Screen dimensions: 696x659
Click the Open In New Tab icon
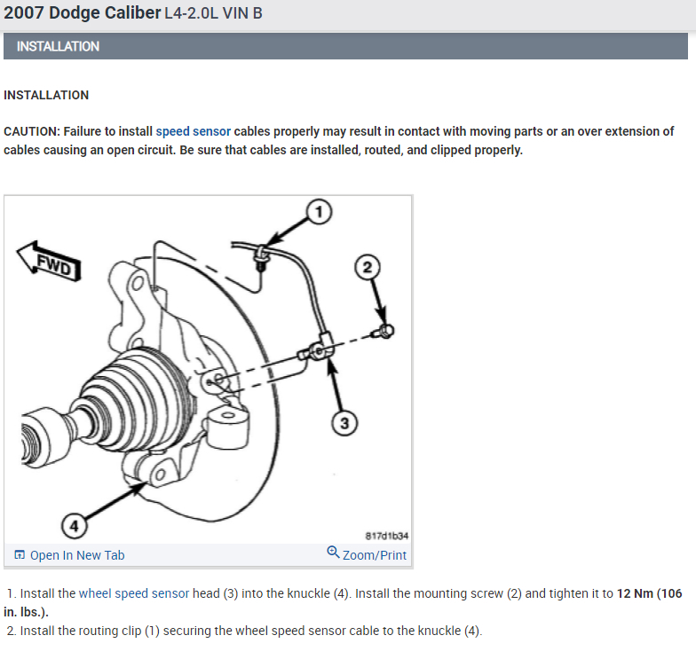[x=20, y=555]
